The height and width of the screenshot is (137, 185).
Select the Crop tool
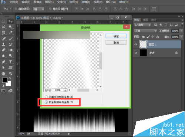[3, 33]
